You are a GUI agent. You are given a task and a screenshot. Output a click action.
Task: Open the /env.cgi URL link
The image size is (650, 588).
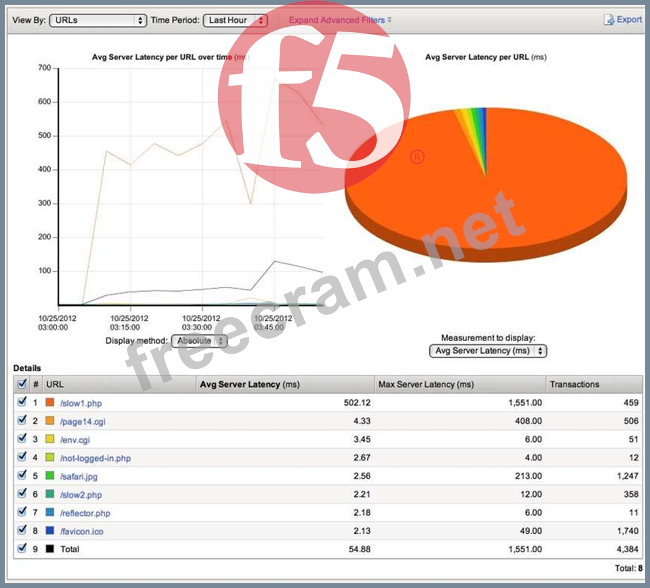pos(75,440)
